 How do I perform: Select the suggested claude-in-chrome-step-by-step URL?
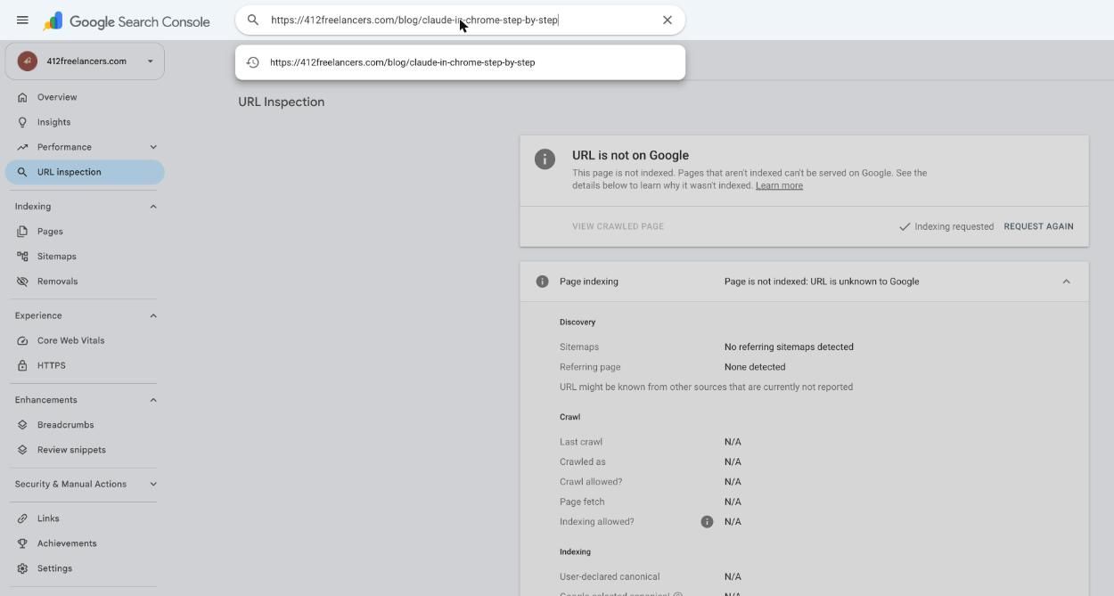click(460, 62)
